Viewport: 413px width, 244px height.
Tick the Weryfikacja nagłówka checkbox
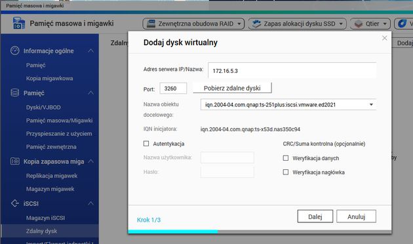[x=286, y=172]
